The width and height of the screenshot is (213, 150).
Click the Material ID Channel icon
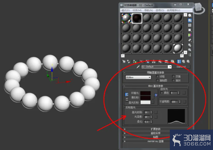[x=166, y=61]
